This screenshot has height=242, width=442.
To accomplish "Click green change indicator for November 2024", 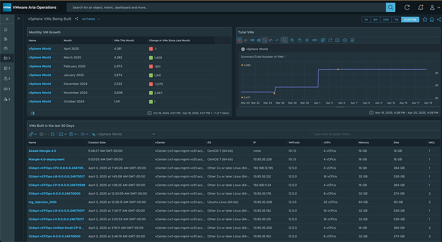I will pyautogui.click(x=151, y=93).
